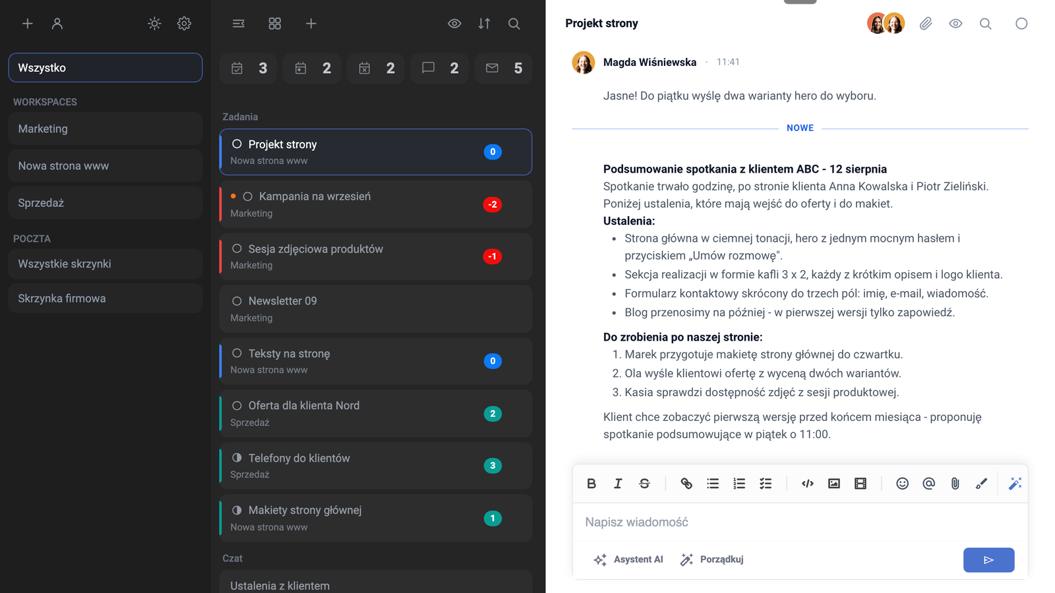1055x593 pixels.
Task: Filter by the mail counter showing 5
Action: pyautogui.click(x=504, y=68)
